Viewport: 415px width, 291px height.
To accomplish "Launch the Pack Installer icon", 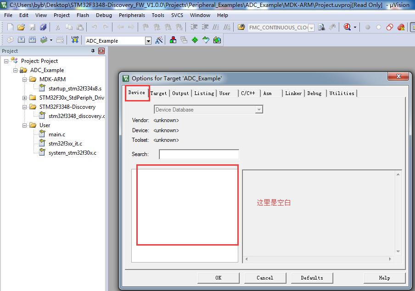I will point(217,40).
